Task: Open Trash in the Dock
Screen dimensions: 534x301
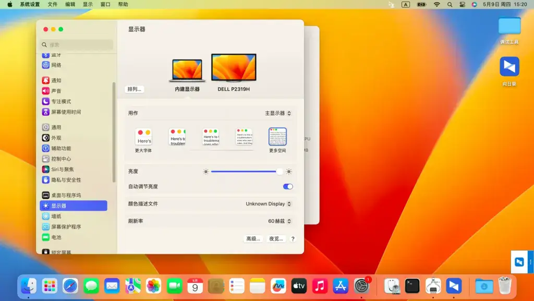Action: click(x=505, y=286)
